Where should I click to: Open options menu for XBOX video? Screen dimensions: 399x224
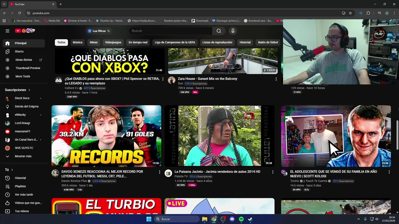[163, 79]
